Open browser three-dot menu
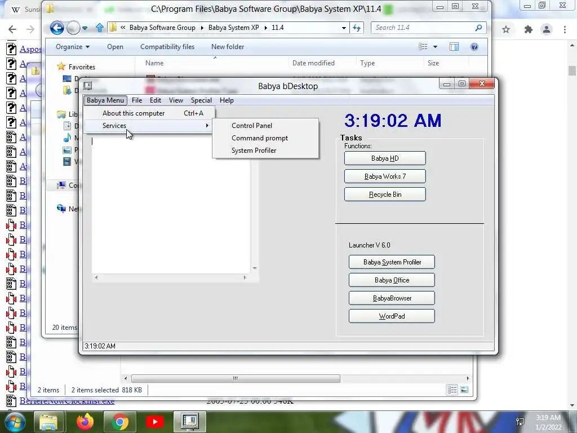This screenshot has width=577, height=433. pyautogui.click(x=565, y=29)
